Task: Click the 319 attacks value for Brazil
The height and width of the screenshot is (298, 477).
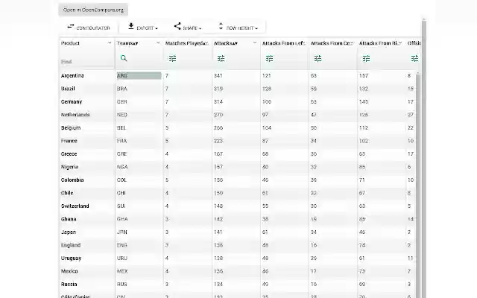Action: pos(218,89)
